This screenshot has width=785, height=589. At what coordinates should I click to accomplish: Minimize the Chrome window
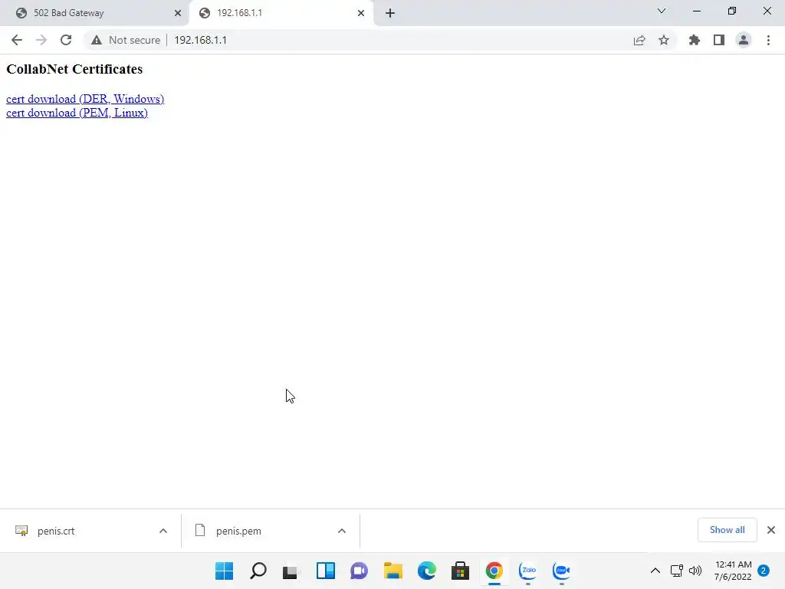tap(696, 11)
